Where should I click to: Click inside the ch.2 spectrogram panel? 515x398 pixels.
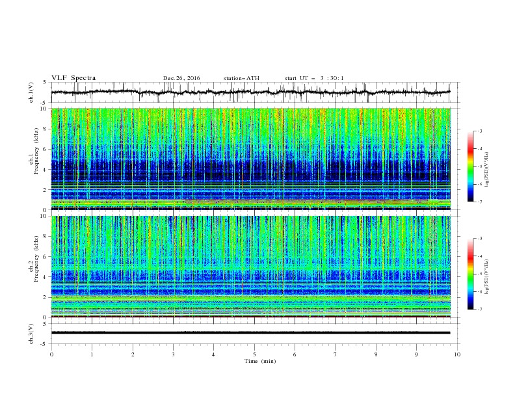[251, 267]
